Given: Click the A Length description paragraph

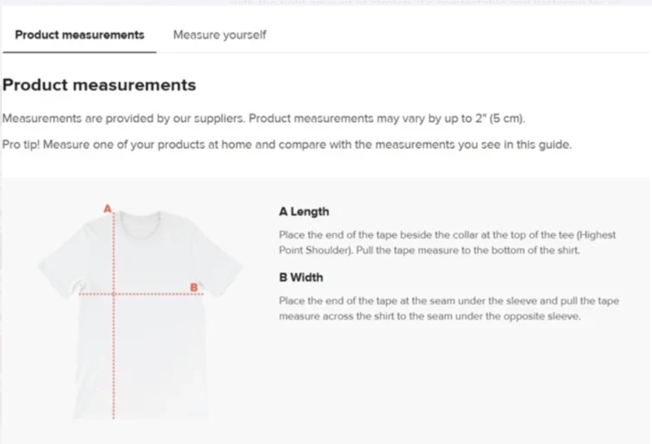Looking at the screenshot, I should (446, 242).
